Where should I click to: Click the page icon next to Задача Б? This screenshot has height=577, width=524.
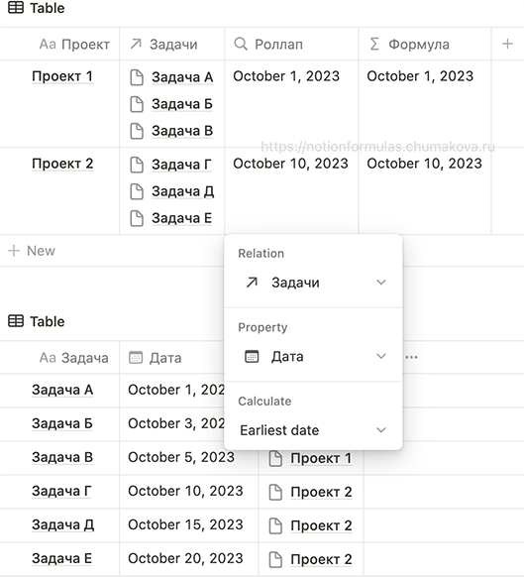point(137,104)
